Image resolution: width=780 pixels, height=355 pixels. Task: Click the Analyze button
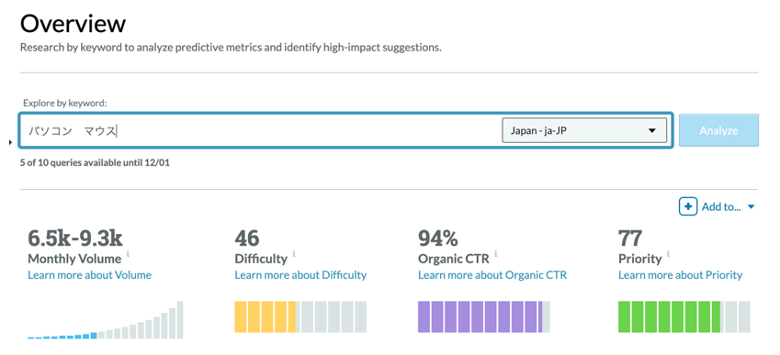(718, 130)
